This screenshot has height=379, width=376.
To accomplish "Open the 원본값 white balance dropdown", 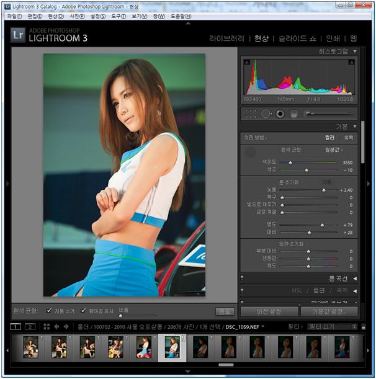I will [x=334, y=150].
